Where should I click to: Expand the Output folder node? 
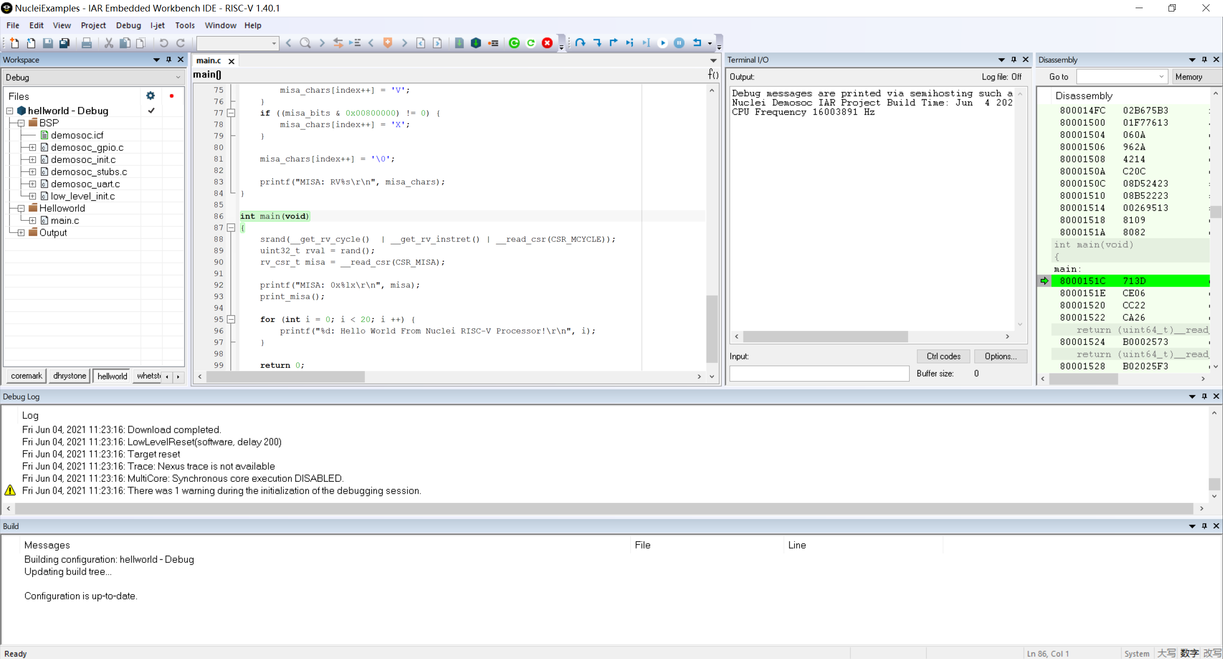click(21, 233)
